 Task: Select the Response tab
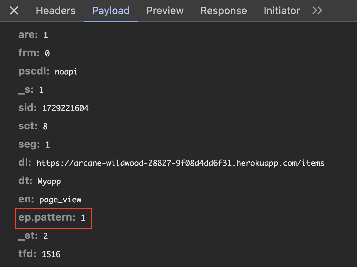coord(224,11)
